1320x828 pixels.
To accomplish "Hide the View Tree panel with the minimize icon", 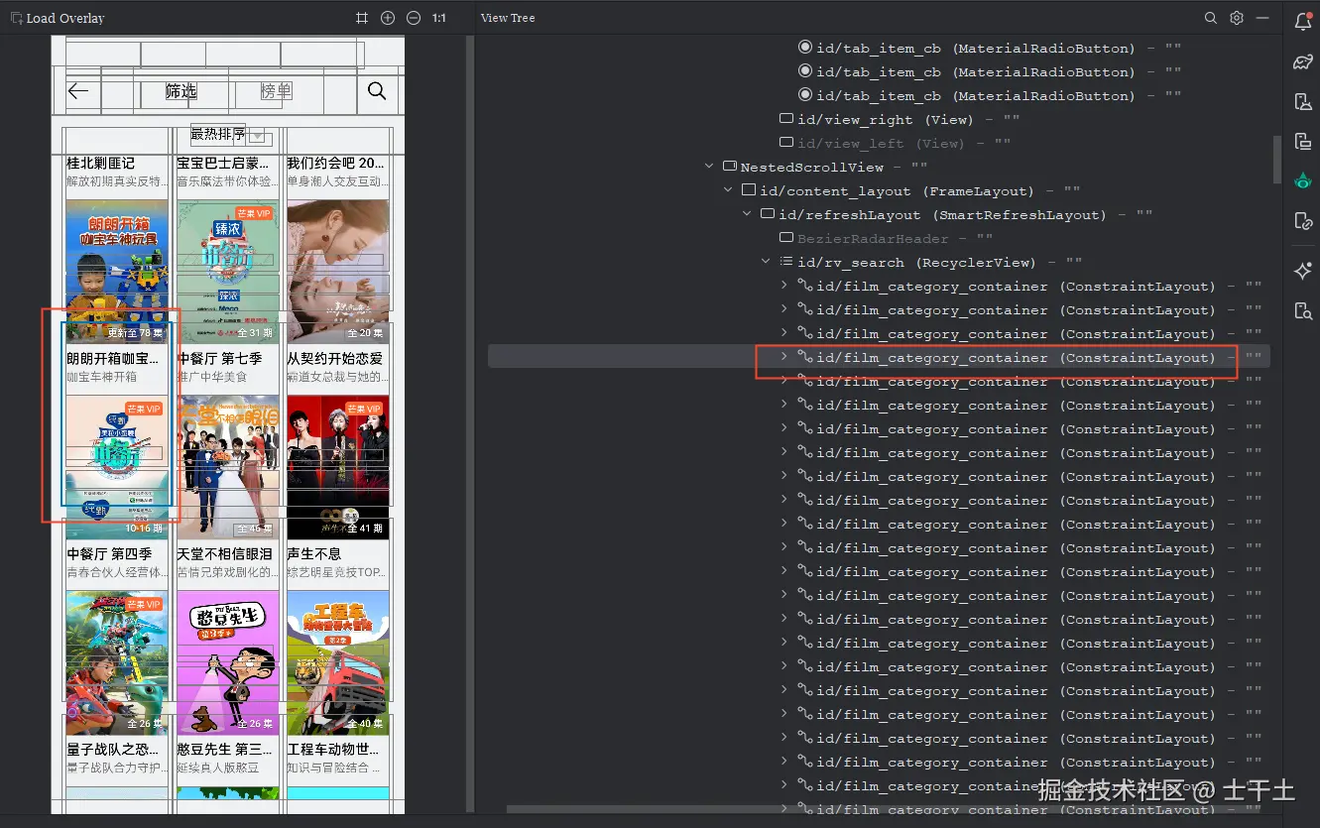I will point(1262,18).
